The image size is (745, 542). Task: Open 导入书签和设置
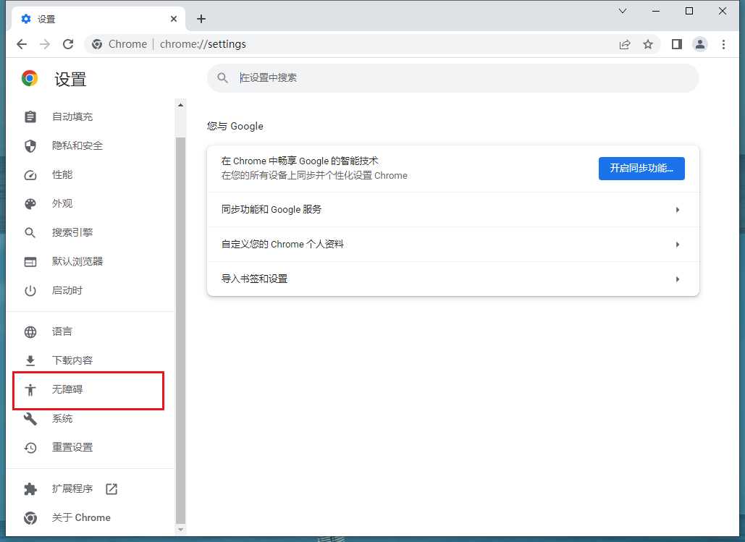coord(453,279)
